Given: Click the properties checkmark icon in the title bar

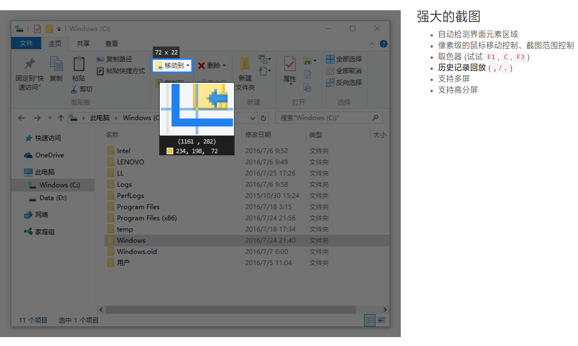Looking at the screenshot, I should [37, 29].
